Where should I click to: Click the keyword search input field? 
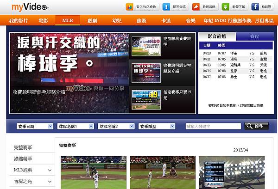pos(213,126)
